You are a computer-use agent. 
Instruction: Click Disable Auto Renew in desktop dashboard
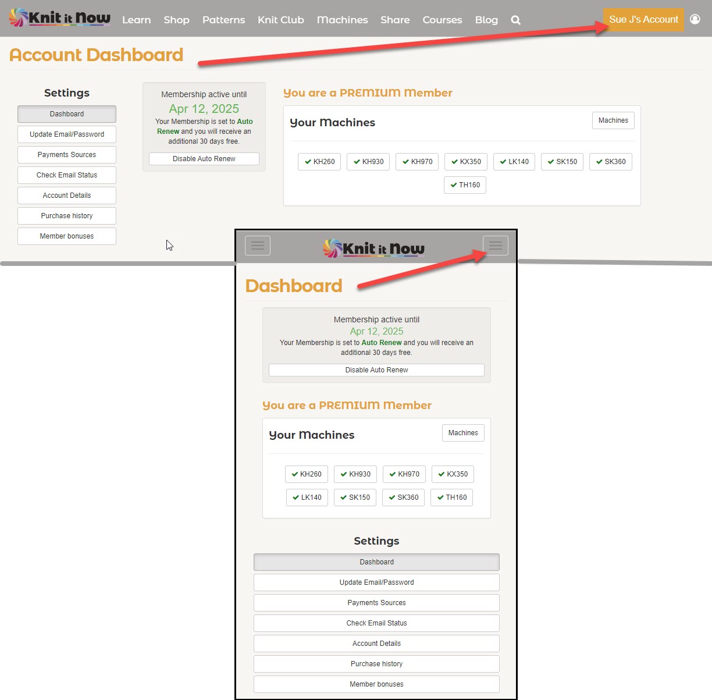pyautogui.click(x=204, y=159)
